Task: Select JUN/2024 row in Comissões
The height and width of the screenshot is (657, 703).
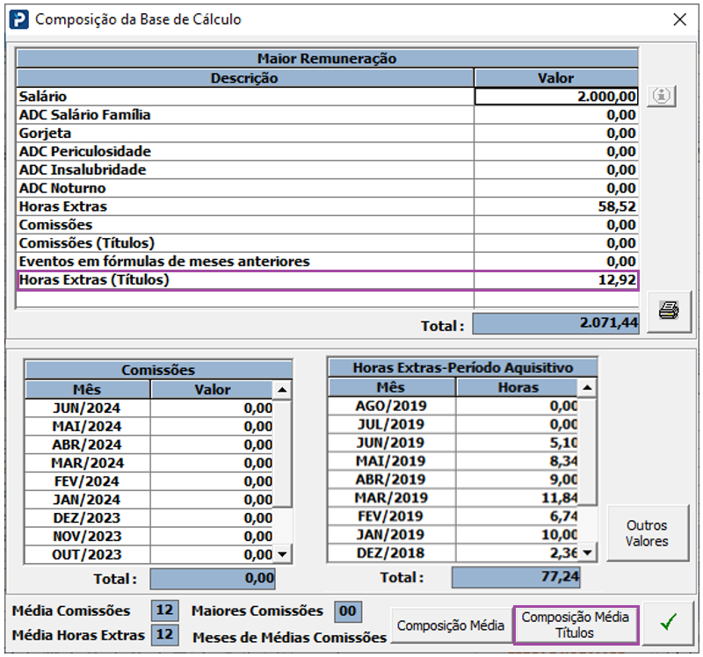Action: 149,408
